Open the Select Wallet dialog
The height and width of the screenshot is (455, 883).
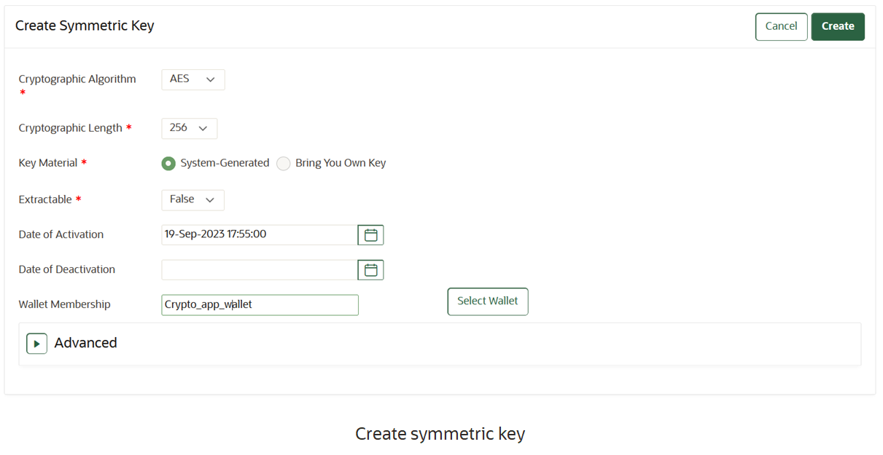coord(487,301)
